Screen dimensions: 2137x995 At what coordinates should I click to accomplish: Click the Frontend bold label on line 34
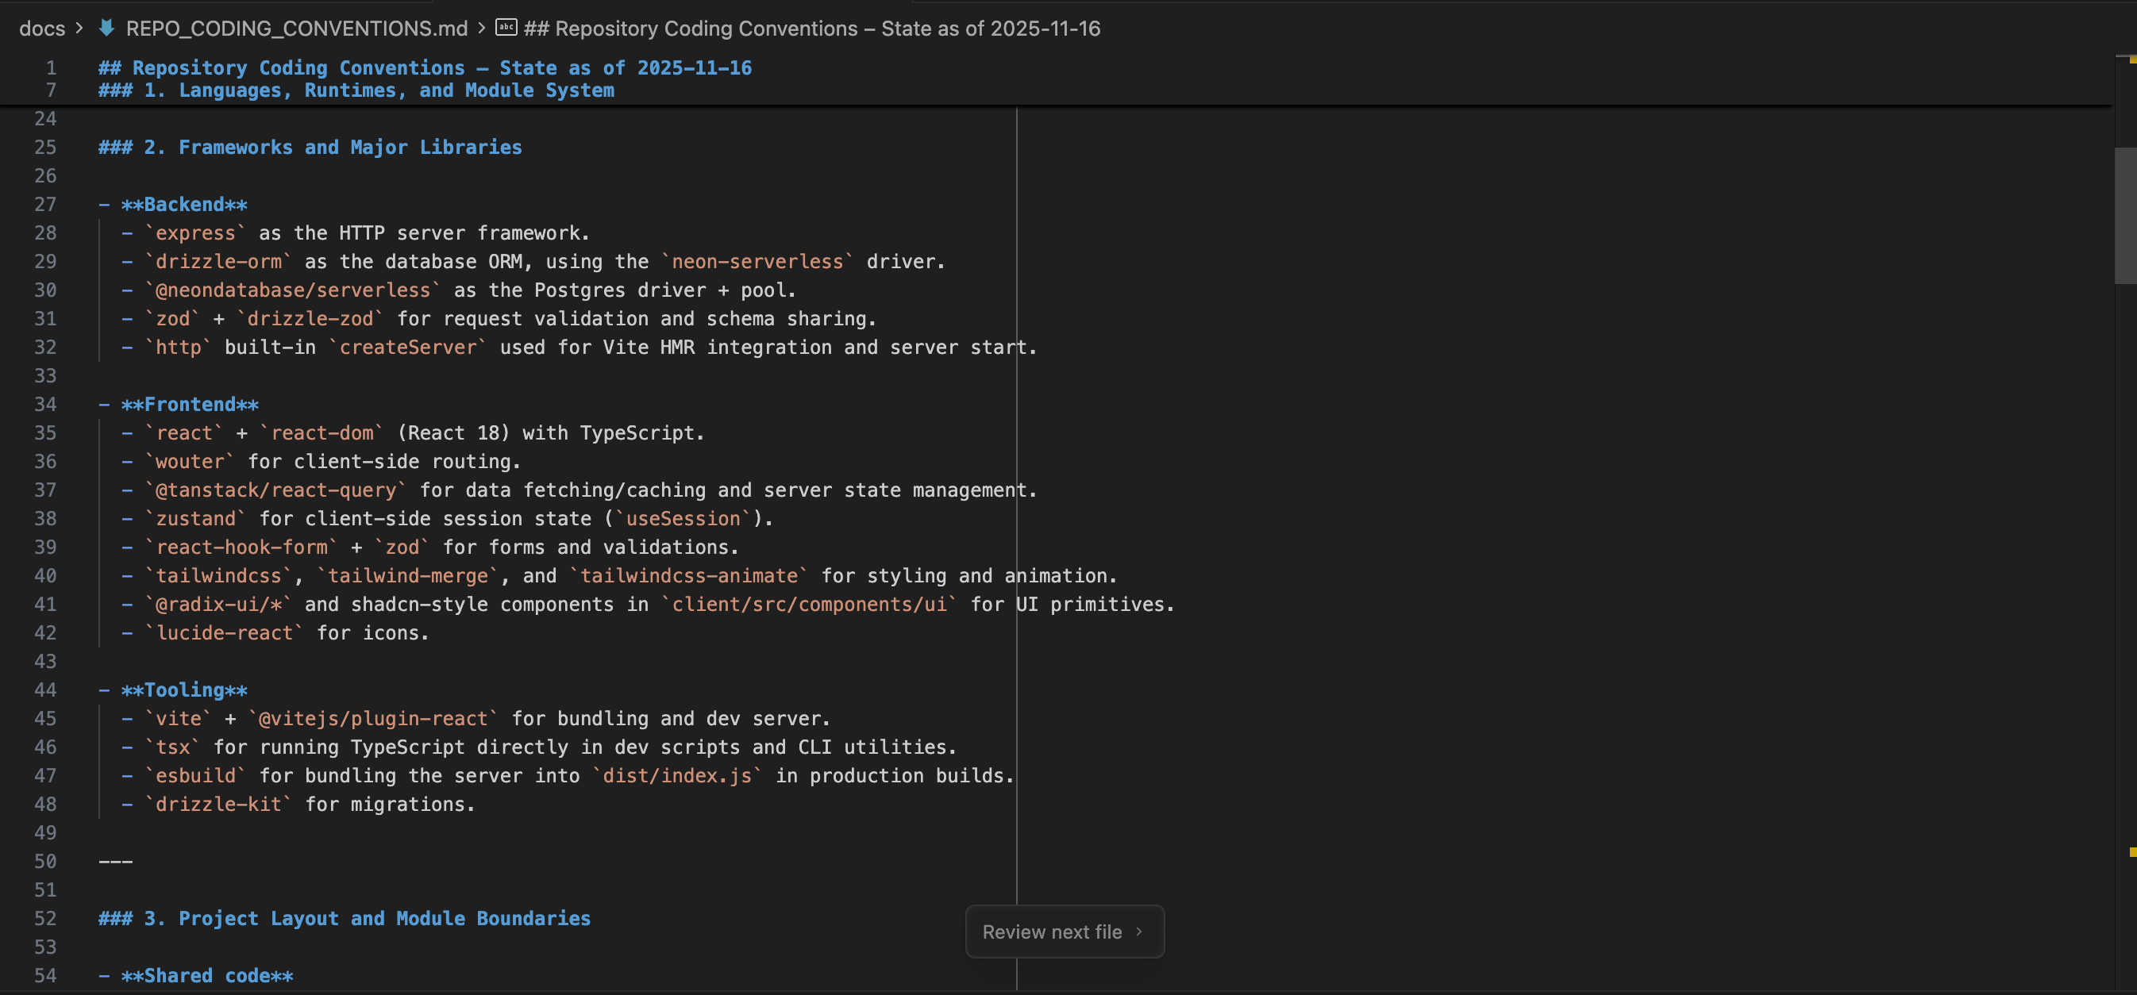189,404
